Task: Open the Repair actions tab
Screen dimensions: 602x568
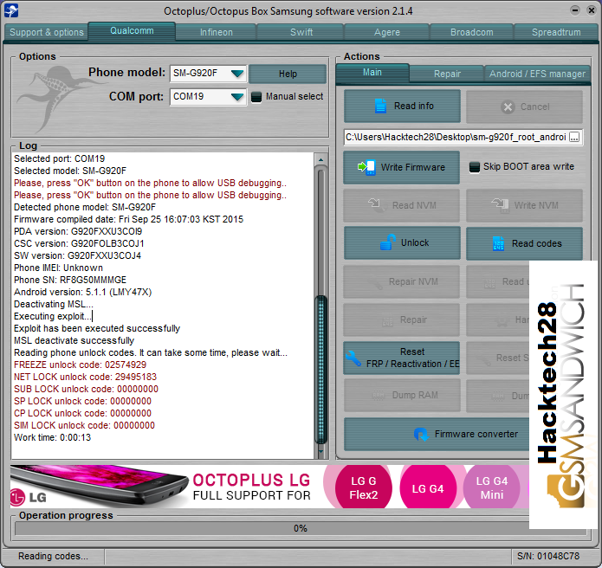Action: pyautogui.click(x=447, y=74)
